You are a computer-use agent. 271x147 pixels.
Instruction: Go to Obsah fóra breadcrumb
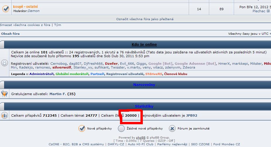click(x=11, y=34)
